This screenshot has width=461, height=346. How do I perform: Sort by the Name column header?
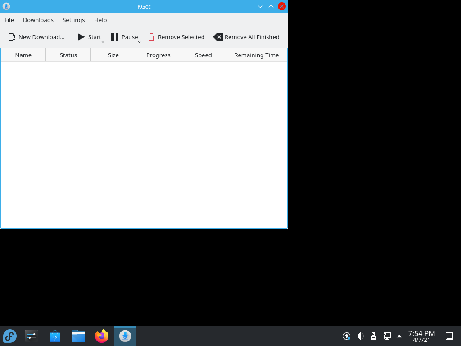23,55
